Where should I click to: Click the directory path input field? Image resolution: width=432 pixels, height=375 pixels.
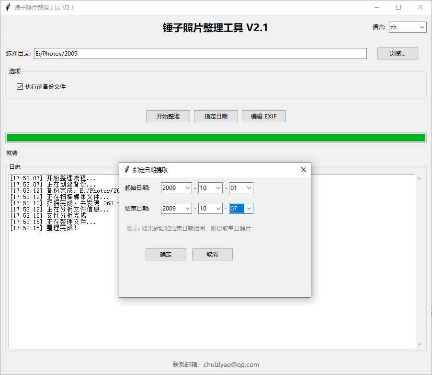[x=200, y=54]
